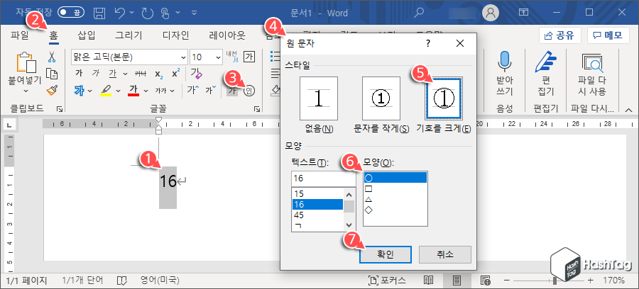Start Dictate microphone
The height and width of the screenshot is (289, 639).
click(x=505, y=62)
